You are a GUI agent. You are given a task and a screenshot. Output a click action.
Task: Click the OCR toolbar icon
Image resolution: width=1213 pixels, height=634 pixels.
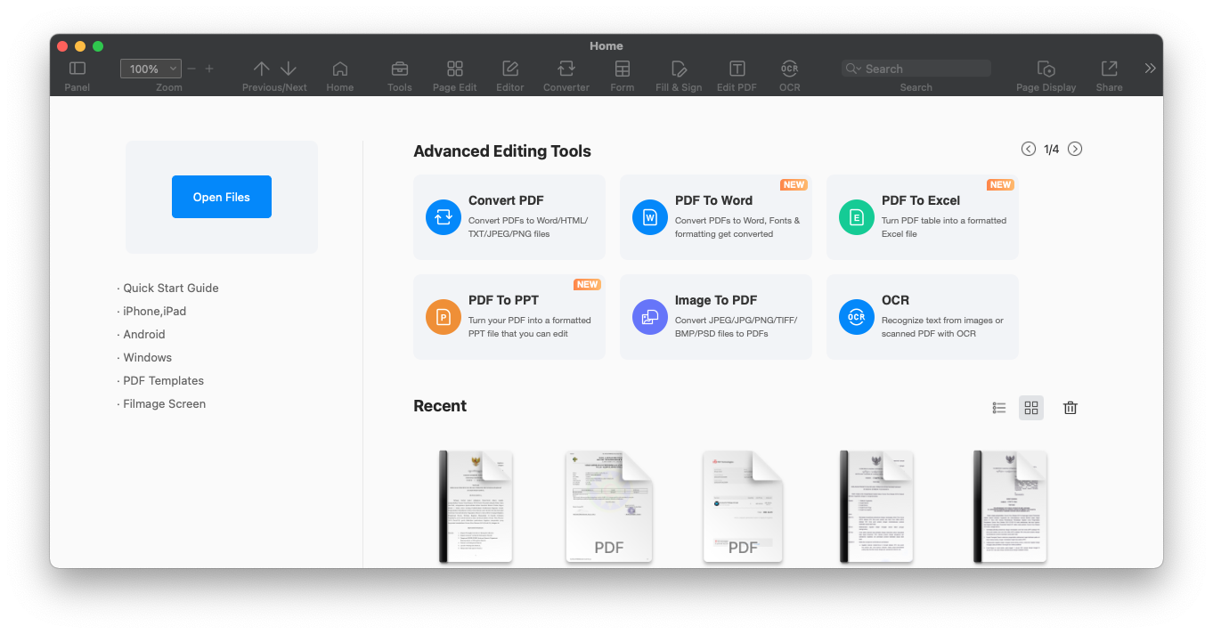(789, 69)
